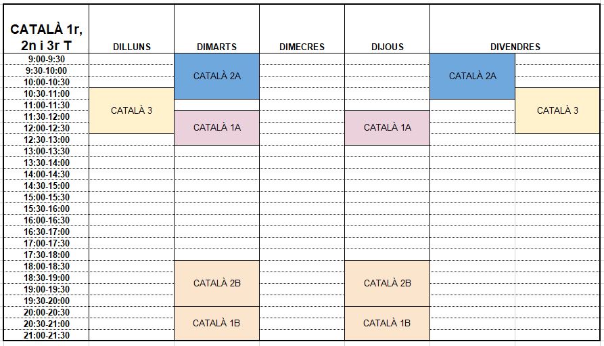Click the DIMECRES column header
This screenshot has height=346, width=604.
(x=302, y=29)
